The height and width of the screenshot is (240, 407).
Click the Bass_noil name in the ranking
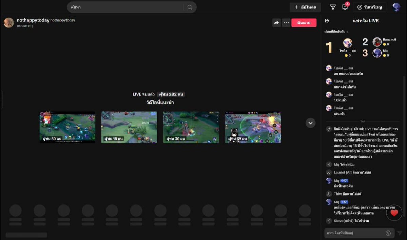click(389, 40)
